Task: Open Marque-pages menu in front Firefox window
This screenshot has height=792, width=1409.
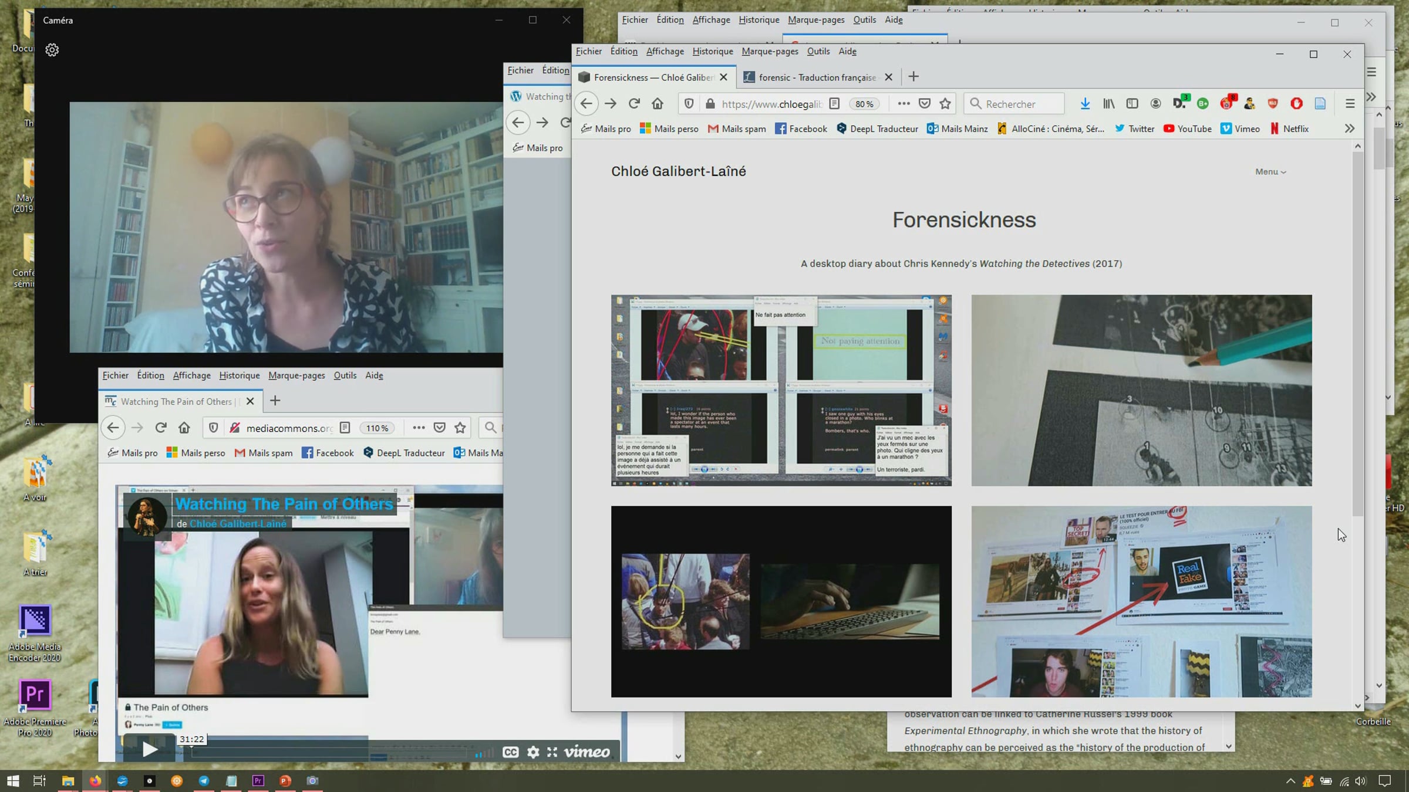Action: (770, 51)
